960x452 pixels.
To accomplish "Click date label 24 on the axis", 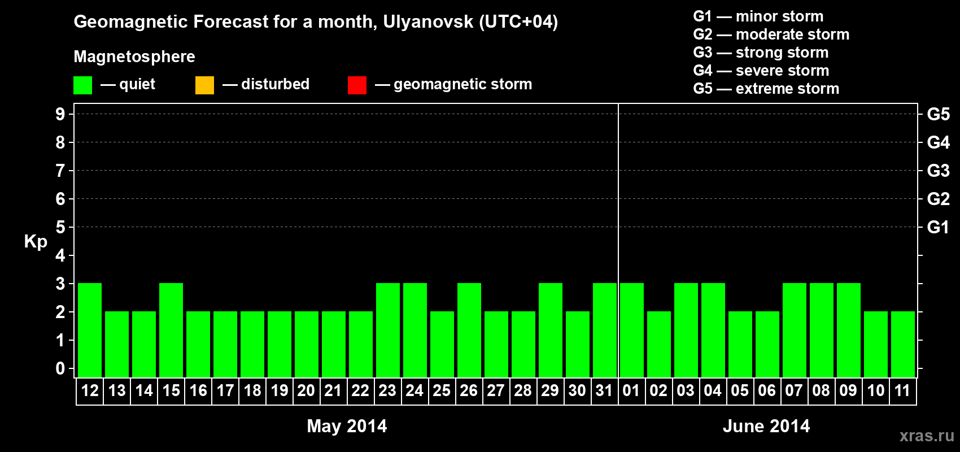I will [415, 390].
